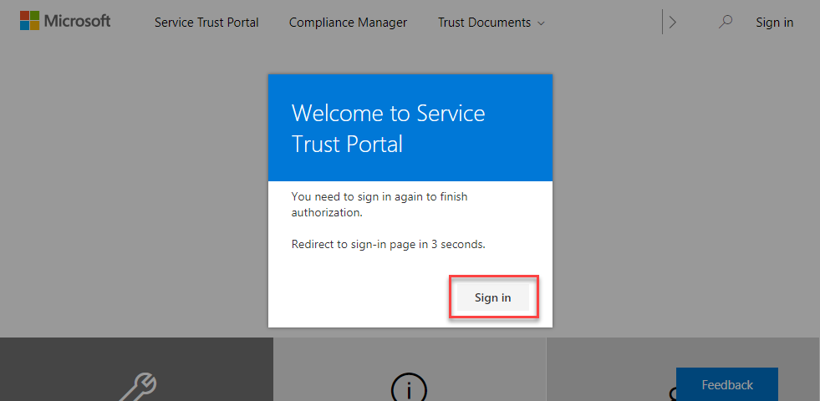Go to Compliance Manager
The image size is (820, 401).
click(x=348, y=23)
